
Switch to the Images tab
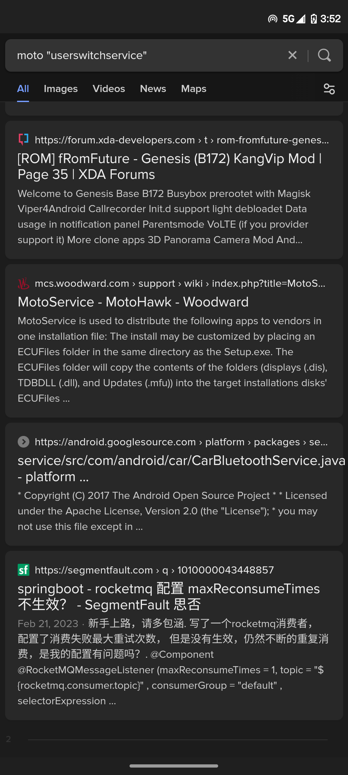(x=61, y=89)
